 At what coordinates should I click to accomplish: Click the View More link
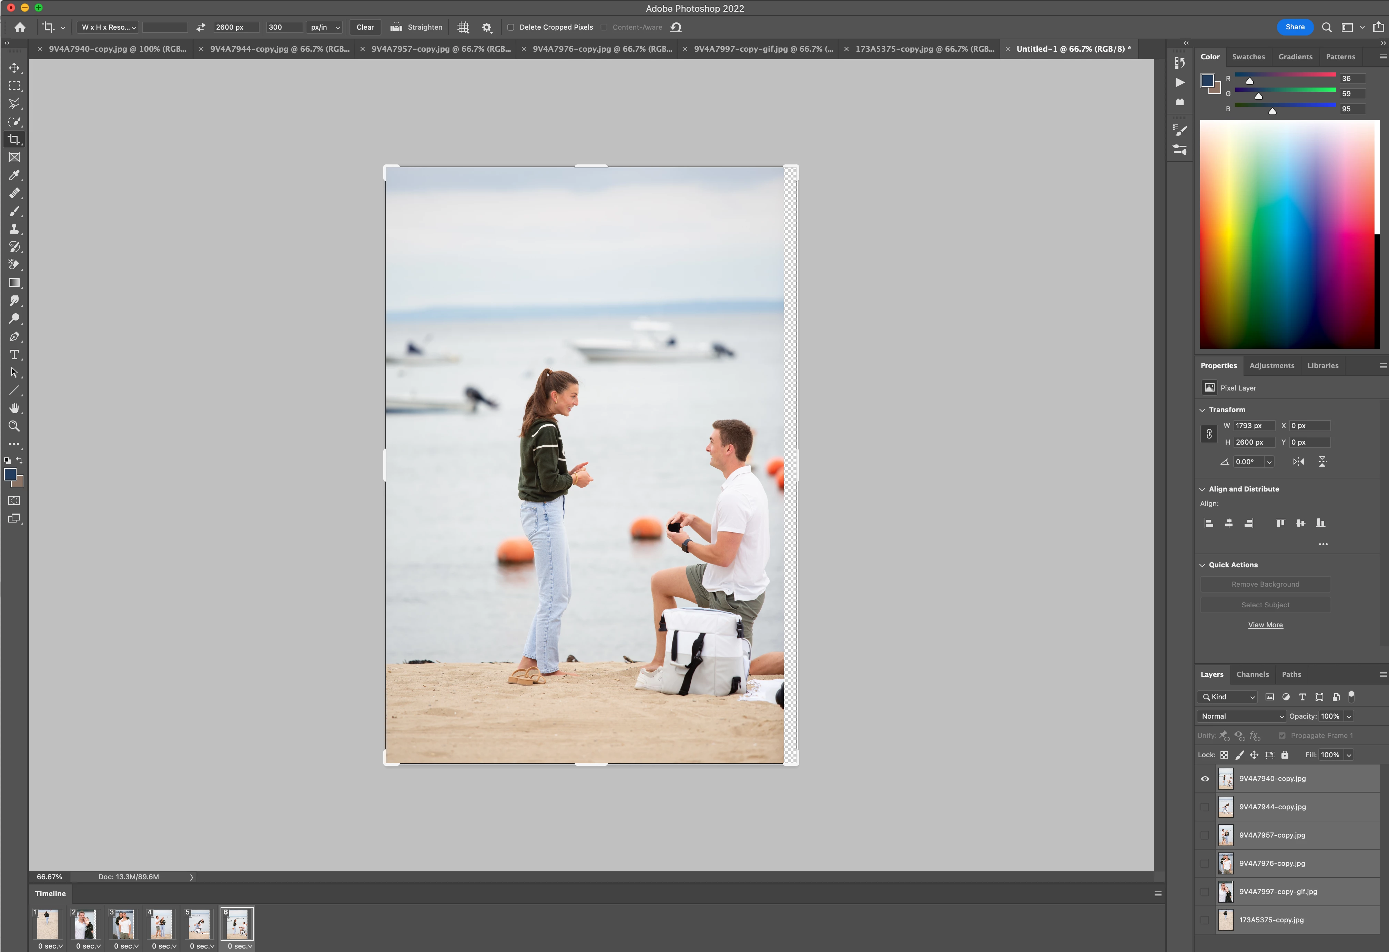point(1265,625)
